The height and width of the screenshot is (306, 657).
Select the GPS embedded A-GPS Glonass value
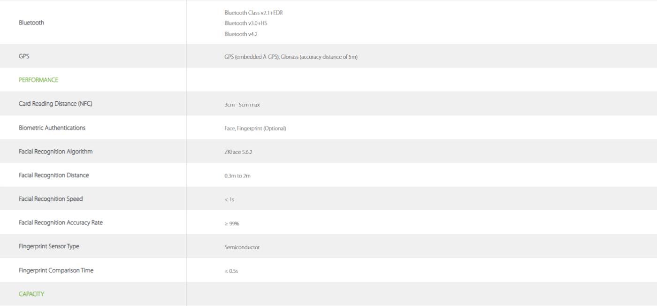(x=291, y=57)
